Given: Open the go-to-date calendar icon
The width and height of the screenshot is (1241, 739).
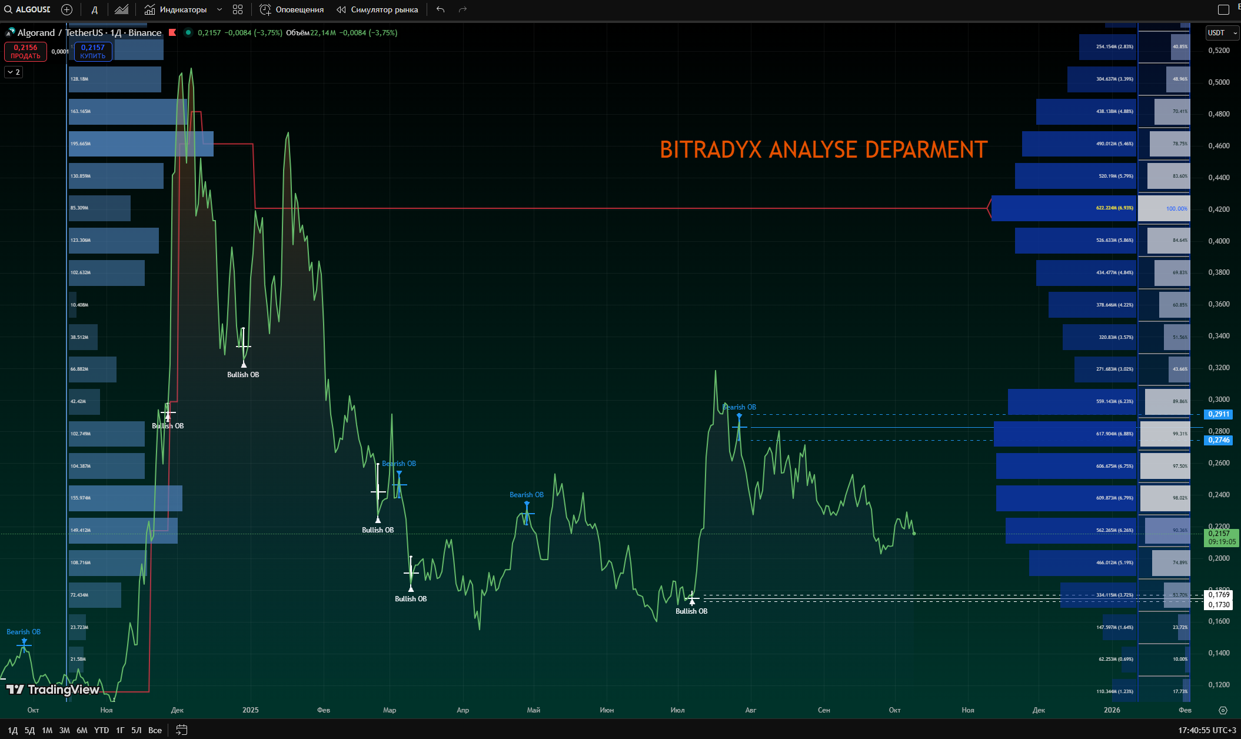Looking at the screenshot, I should [182, 730].
